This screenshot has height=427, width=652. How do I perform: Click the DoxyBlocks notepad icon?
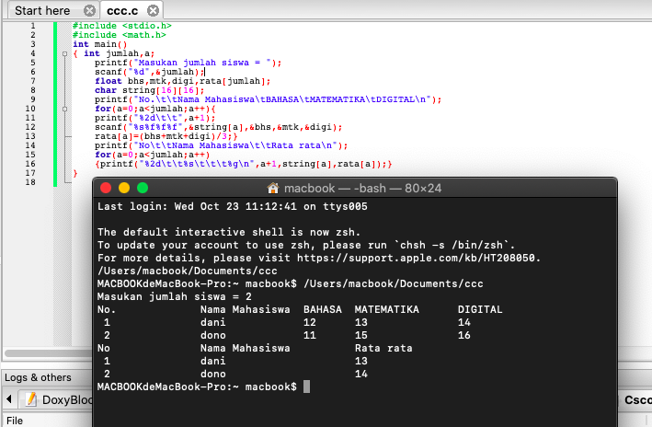[31, 399]
